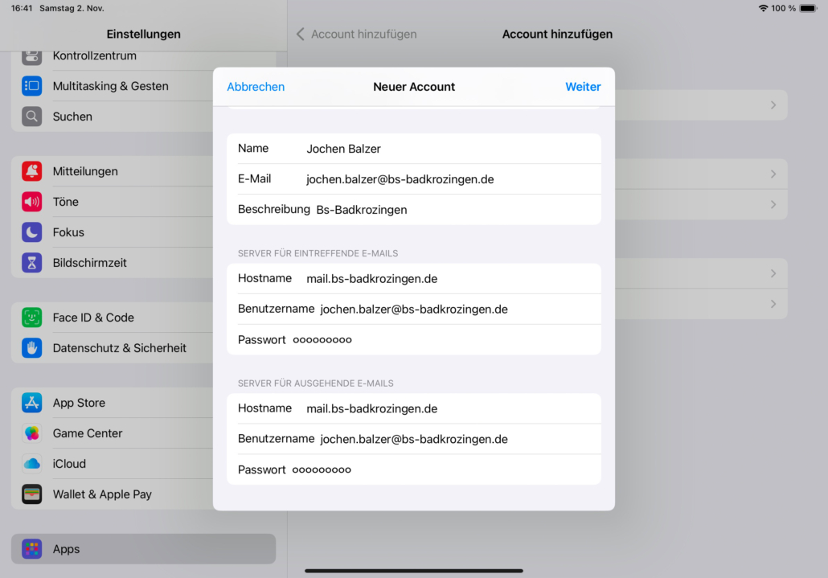Tap the Töne speaker icon
Screen dimensions: 828x578
[x=32, y=202]
